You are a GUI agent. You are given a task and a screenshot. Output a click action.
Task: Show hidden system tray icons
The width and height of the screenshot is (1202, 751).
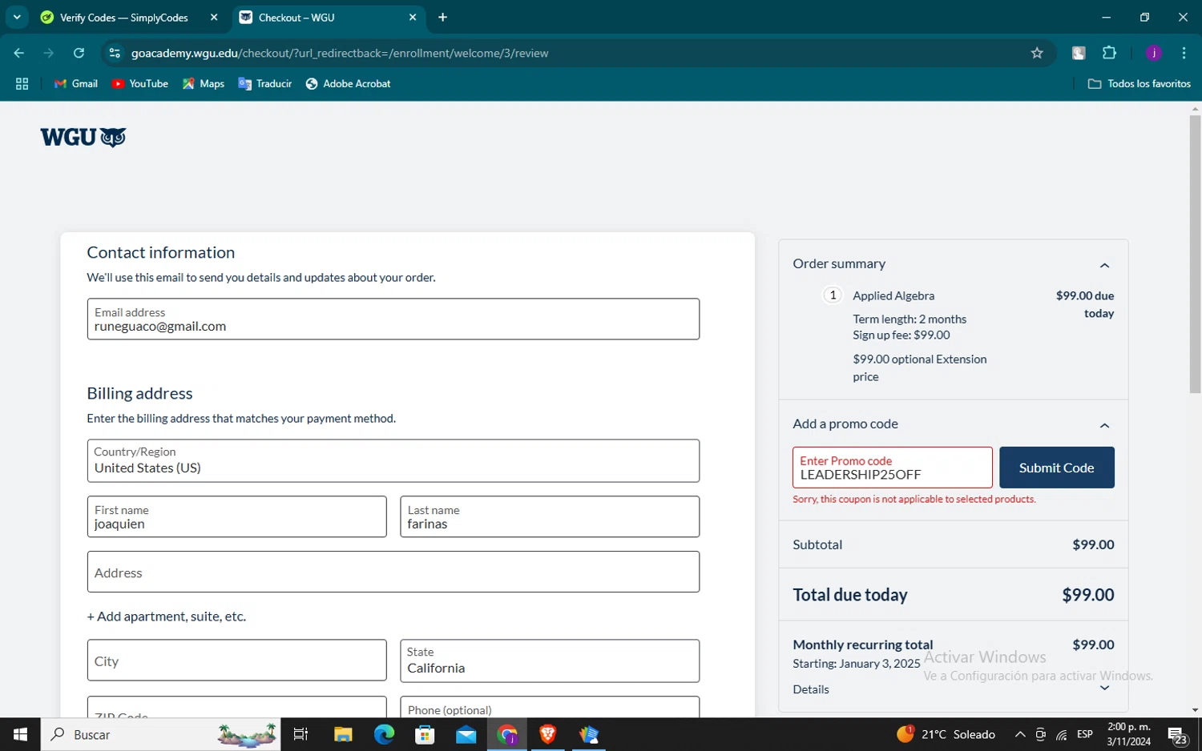coord(1019,734)
